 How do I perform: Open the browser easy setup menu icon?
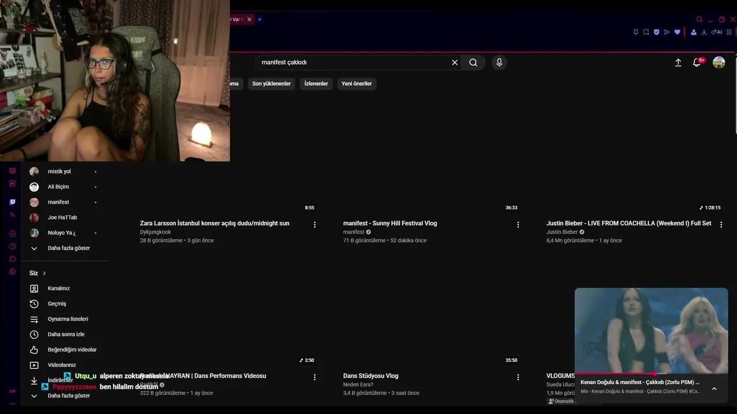(x=729, y=32)
